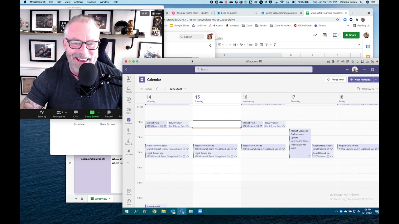Click New meeting button
This screenshot has width=399, height=224.
(360, 80)
